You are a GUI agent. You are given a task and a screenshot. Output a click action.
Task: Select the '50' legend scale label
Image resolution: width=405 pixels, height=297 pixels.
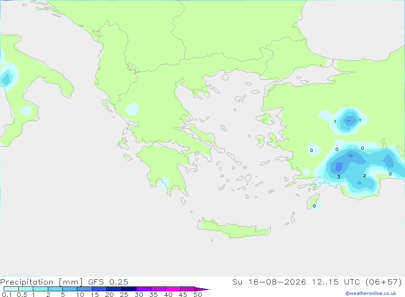tap(198, 295)
